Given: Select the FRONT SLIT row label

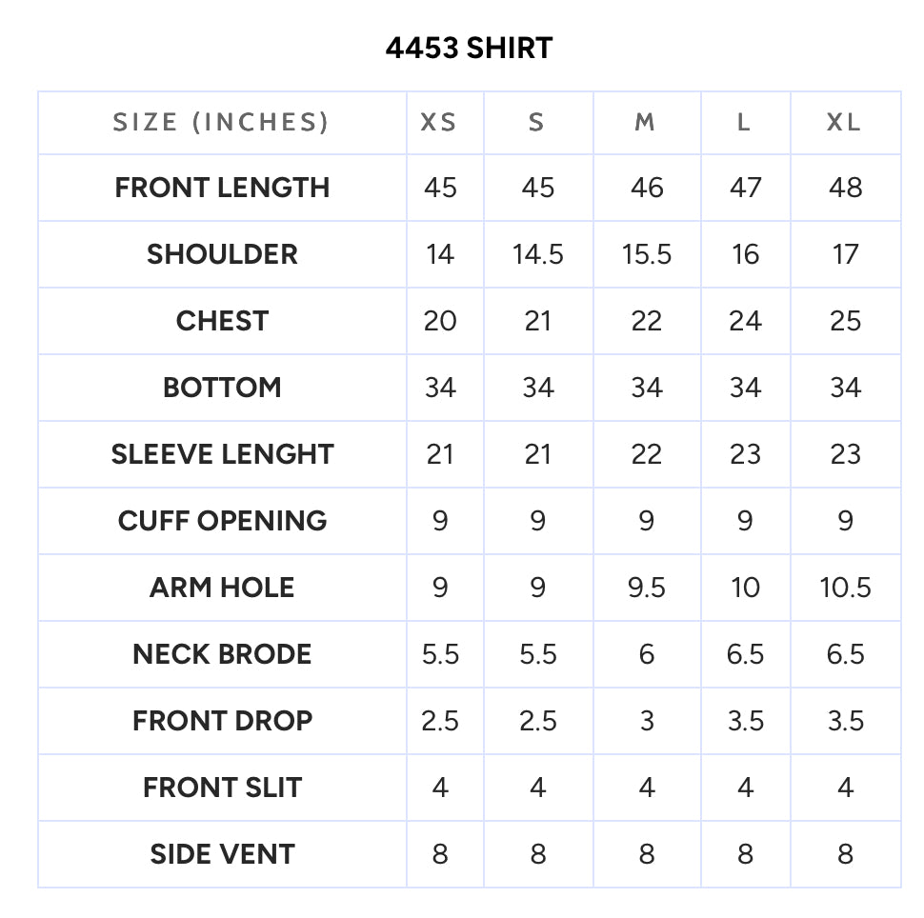Looking at the screenshot, I should (222, 788).
